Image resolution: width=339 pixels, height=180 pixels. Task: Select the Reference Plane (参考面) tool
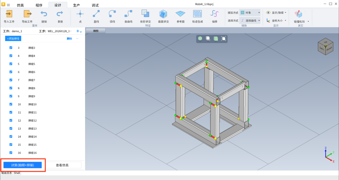point(180,14)
